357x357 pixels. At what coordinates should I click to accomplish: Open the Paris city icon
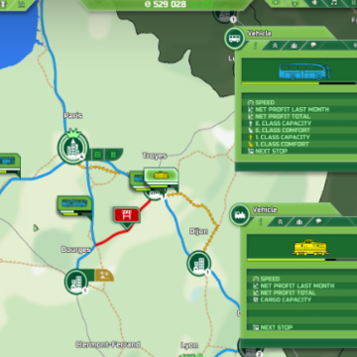click(x=73, y=148)
